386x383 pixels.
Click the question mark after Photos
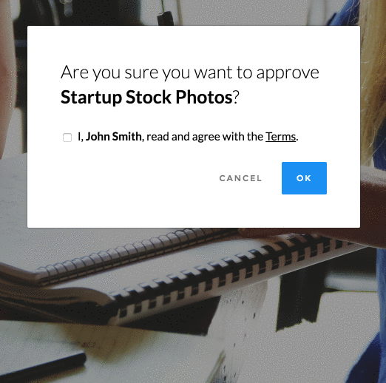tap(236, 97)
